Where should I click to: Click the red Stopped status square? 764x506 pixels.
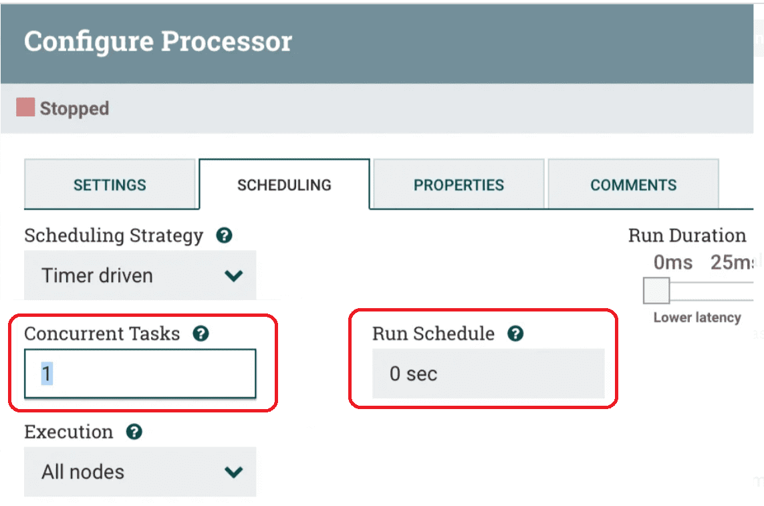pyautogui.click(x=25, y=107)
